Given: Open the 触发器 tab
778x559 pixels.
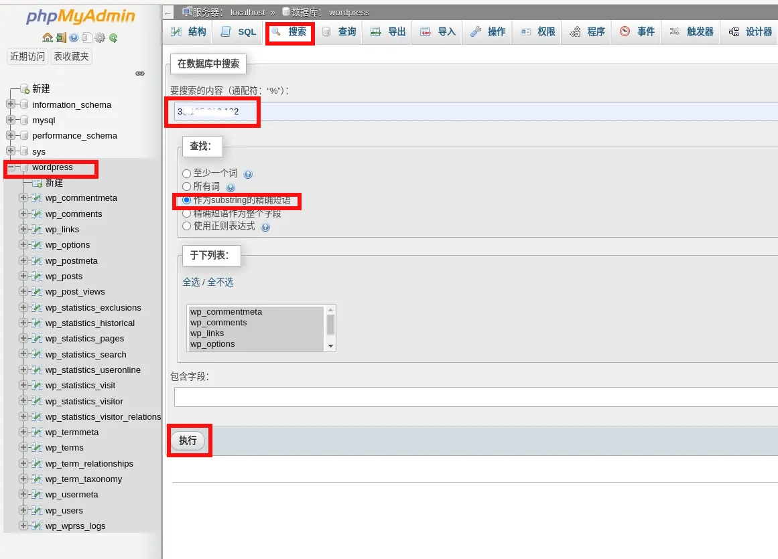Looking at the screenshot, I should click(x=691, y=31).
